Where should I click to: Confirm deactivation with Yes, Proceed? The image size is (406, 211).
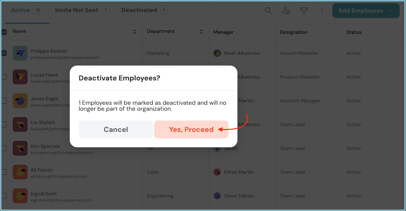pos(191,130)
